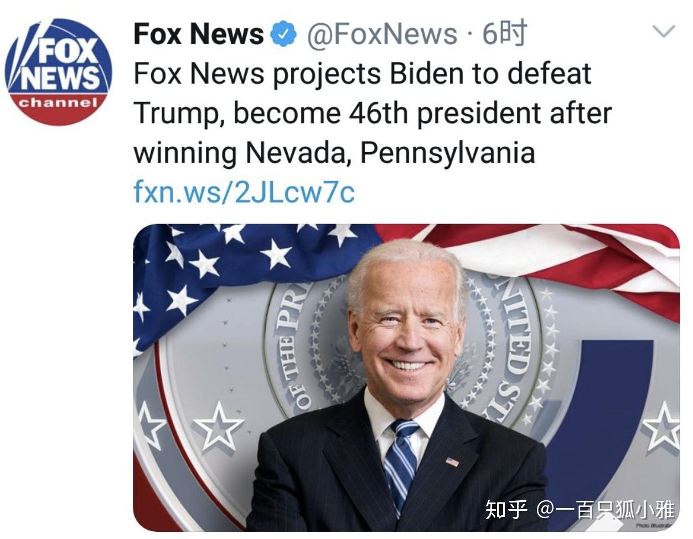Open the @FoxNews handle

[381, 34]
